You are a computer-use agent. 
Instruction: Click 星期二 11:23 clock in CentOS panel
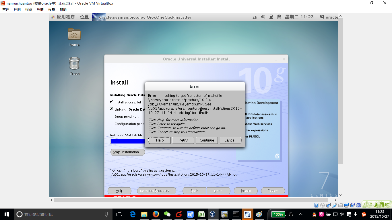click(299, 17)
